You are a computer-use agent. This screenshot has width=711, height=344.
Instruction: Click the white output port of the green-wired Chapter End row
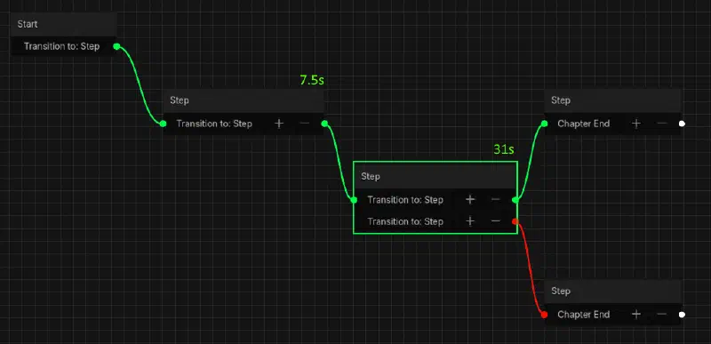tap(682, 124)
